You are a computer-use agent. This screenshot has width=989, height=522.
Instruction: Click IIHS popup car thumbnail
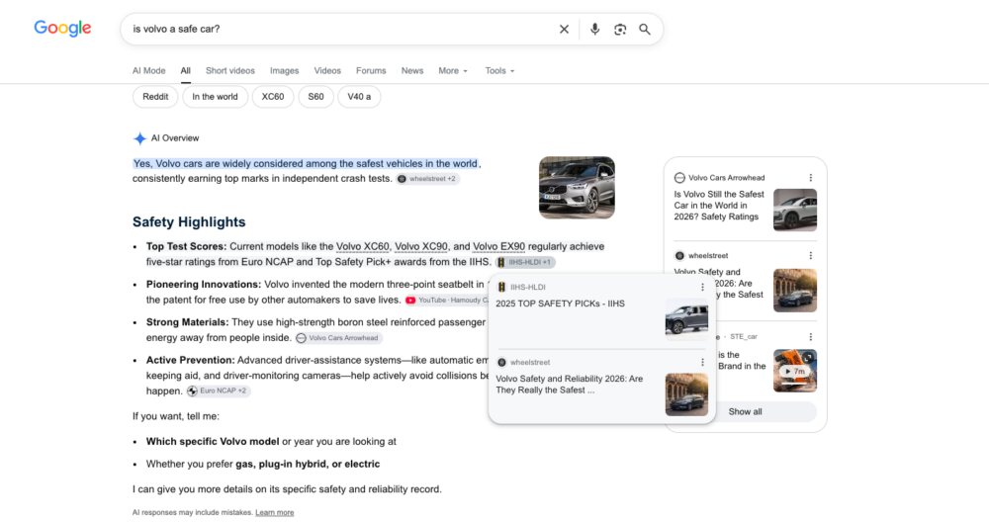pyautogui.click(x=686, y=319)
